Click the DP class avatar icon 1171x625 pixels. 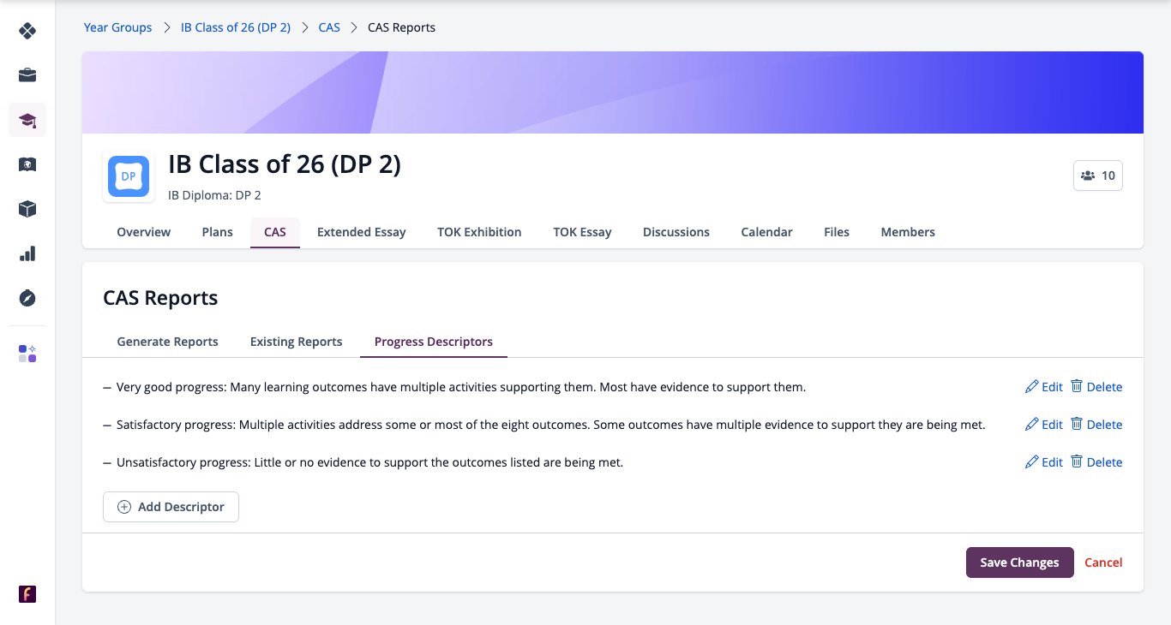pos(129,176)
